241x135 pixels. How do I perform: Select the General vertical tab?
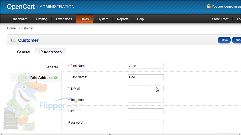coord(36,67)
